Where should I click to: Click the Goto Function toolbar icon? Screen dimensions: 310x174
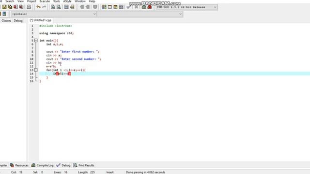click(66, 7)
